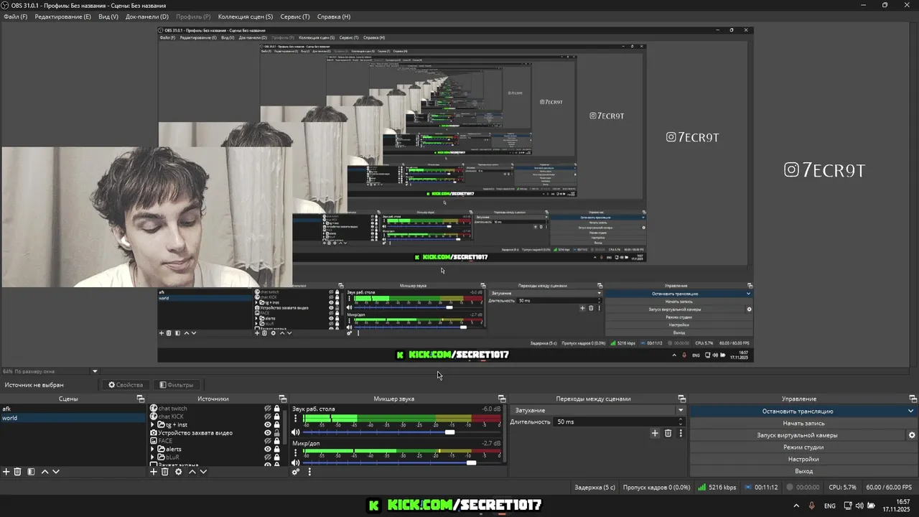Open system volume icon in taskbar tray
Screen dimensions: 919x517
click(860, 506)
